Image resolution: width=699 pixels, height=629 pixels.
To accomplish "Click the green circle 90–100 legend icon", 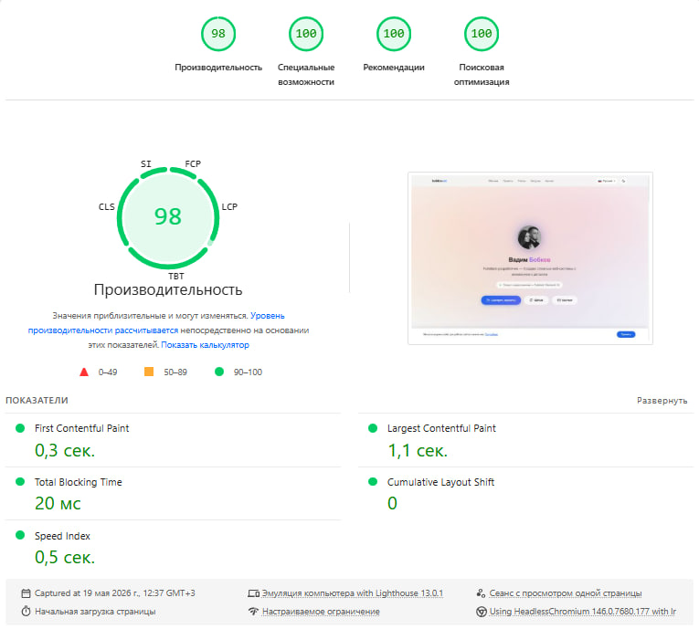I will [219, 372].
